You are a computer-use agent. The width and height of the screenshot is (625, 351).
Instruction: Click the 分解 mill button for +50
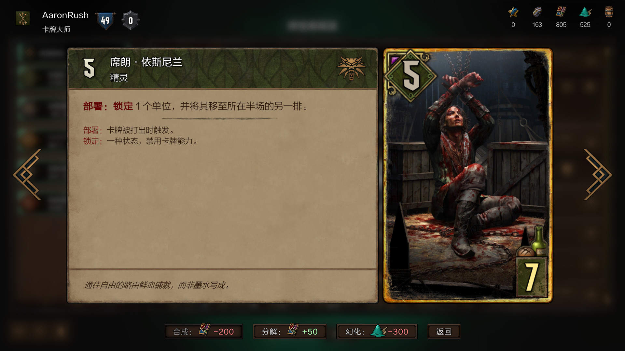coord(290,331)
